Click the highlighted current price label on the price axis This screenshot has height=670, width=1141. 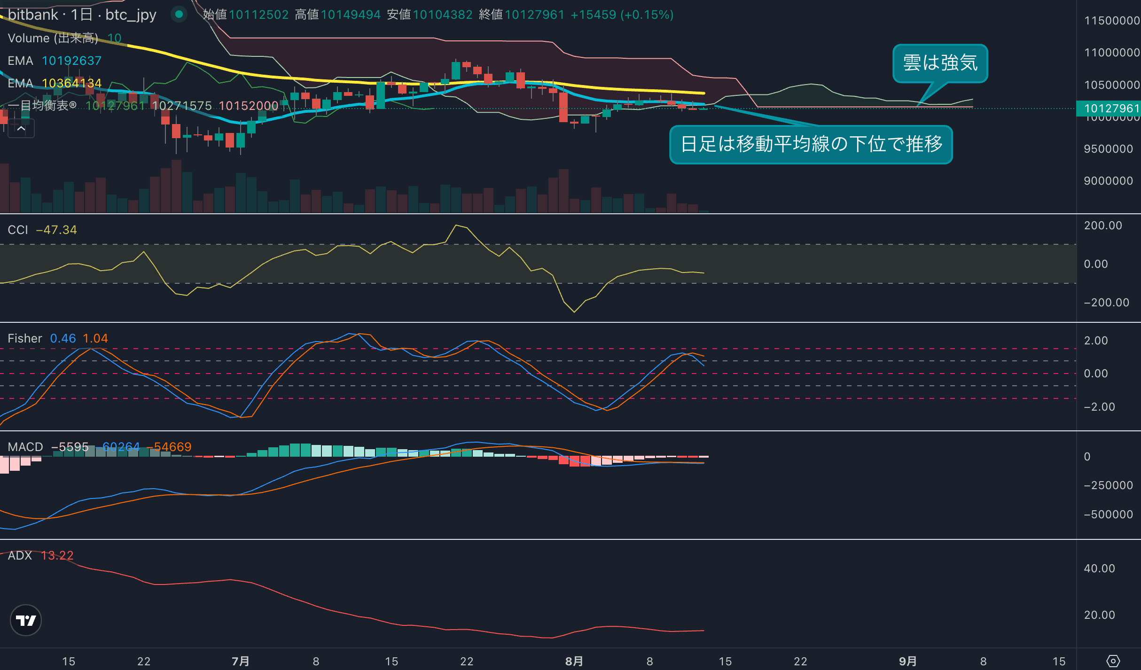[x=1109, y=109]
